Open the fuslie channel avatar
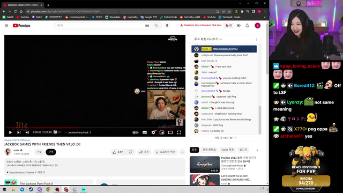Image resolution: width=343 pixels, height=193 pixels. (8, 152)
